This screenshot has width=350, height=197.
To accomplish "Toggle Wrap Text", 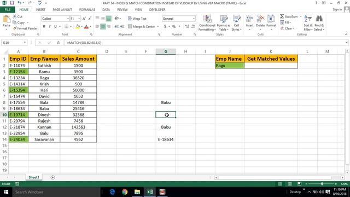I will [137, 19].
